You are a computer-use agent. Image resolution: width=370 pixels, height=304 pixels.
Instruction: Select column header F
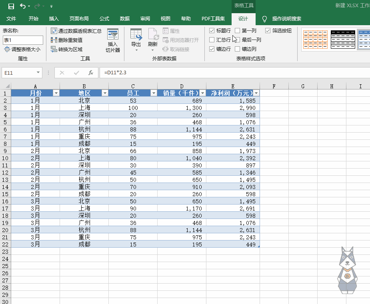[274, 86]
